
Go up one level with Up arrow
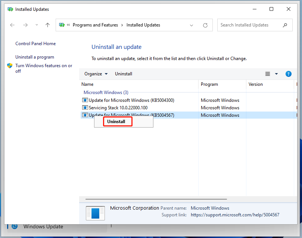tap(47, 25)
